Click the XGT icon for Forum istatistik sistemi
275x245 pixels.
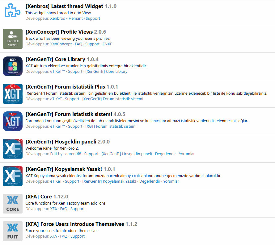(x=13, y=121)
